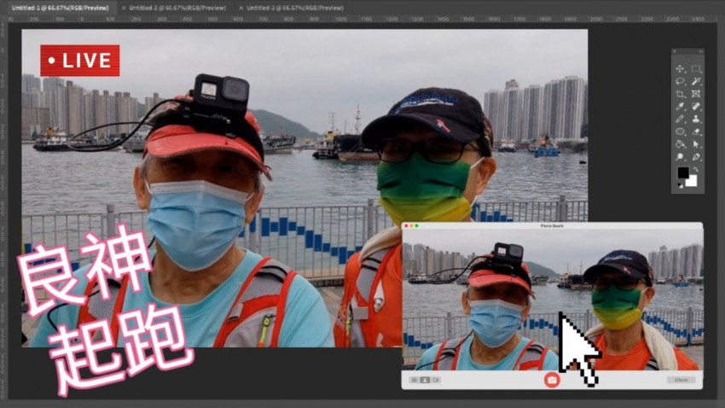This screenshot has height=408, width=725.
Task: Activate the Crop tool
Action: (x=680, y=95)
